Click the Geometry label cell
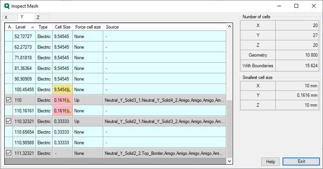Viewport: 323px width, 169px height. tap(258, 55)
